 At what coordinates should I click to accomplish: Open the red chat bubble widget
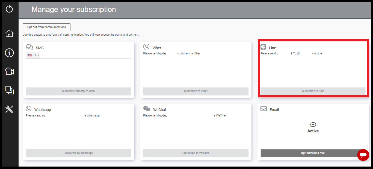point(363,155)
